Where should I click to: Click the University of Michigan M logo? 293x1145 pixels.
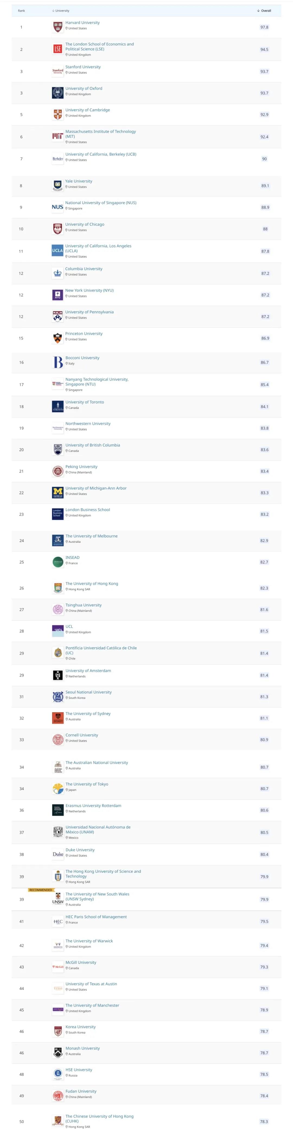(58, 493)
